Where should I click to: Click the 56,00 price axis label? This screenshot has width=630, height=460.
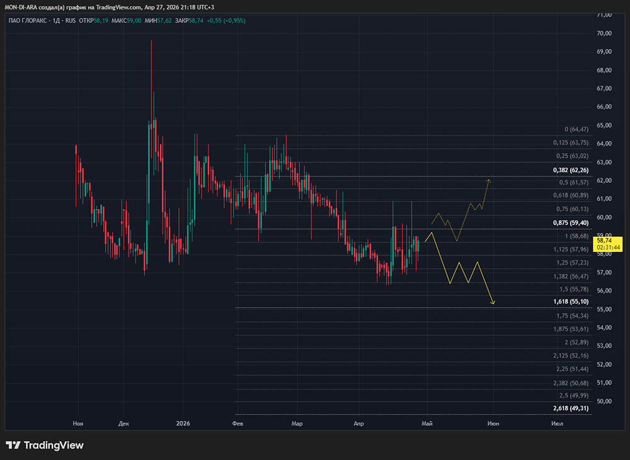tap(604, 291)
